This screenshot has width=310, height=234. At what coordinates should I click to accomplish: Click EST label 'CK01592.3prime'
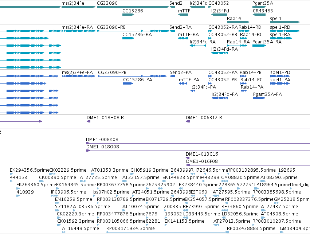pos(76,221)
